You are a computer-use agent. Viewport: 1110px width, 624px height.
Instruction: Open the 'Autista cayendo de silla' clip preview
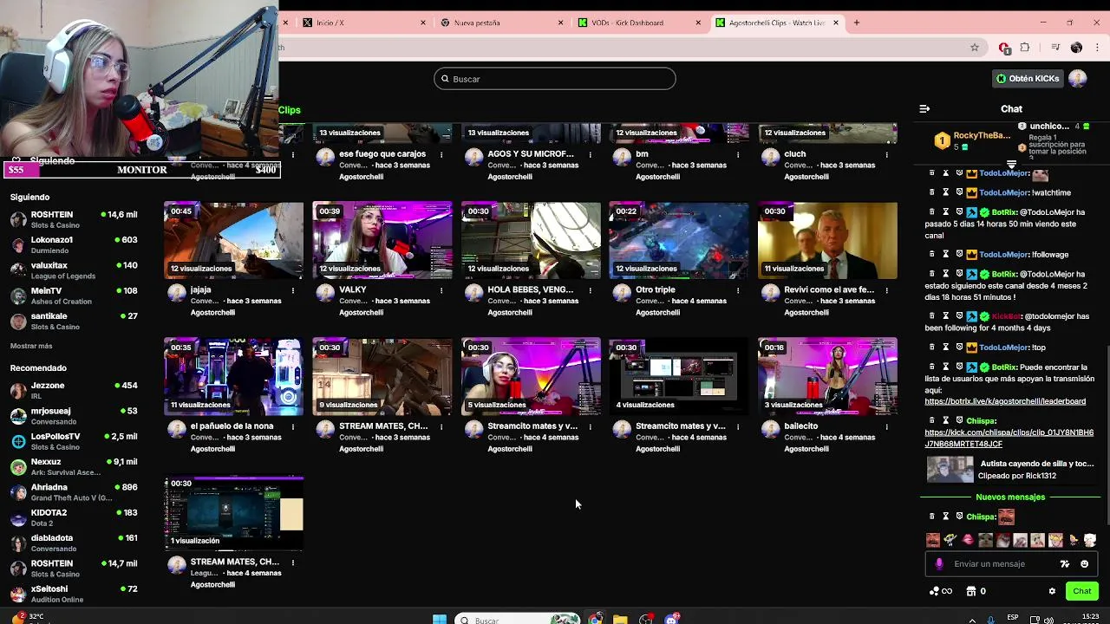[1010, 470]
